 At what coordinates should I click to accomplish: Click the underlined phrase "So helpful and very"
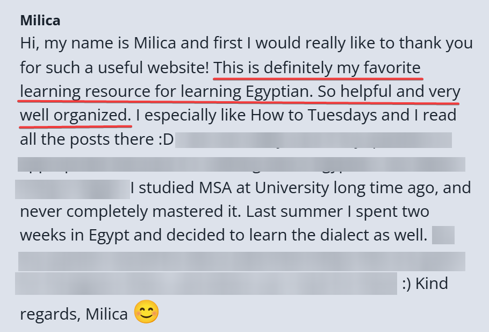(x=389, y=91)
